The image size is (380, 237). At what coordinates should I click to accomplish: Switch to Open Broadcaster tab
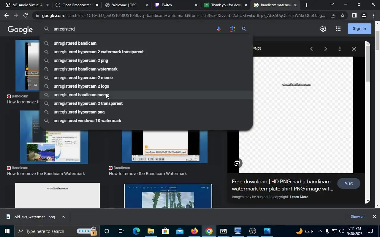pyautogui.click(x=77, y=5)
